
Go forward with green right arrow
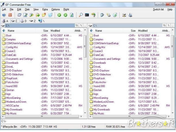click(x=66, y=15)
